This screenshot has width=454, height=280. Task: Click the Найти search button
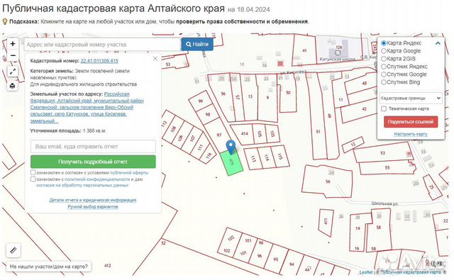197,44
